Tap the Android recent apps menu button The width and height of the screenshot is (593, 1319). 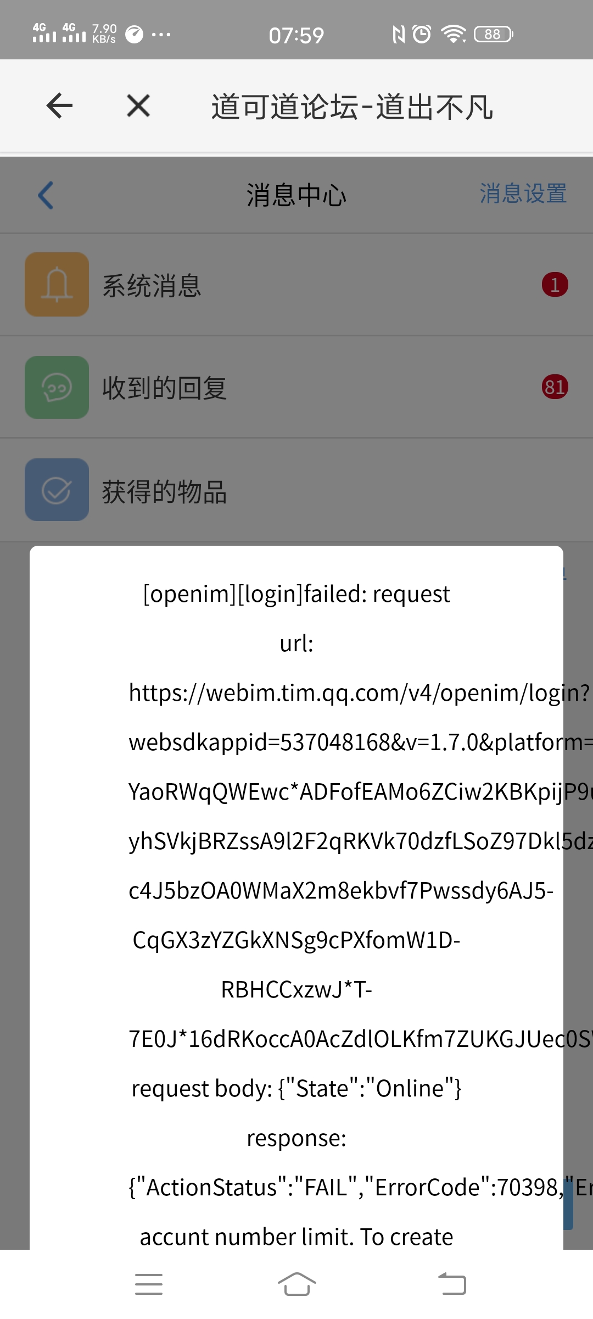[x=149, y=1284]
